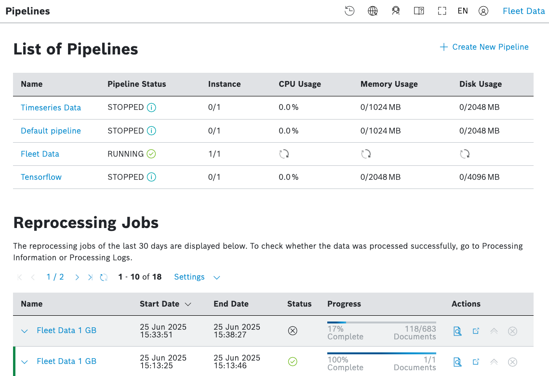Refresh the reprocessing jobs list

pos(104,277)
